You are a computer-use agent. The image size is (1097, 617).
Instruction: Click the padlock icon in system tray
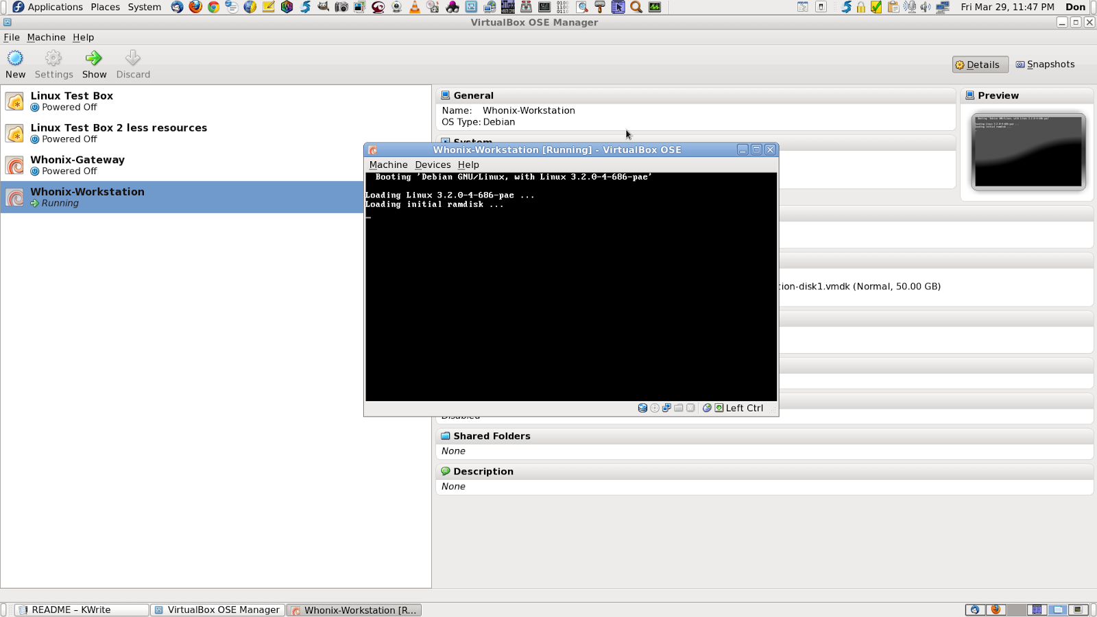click(860, 7)
